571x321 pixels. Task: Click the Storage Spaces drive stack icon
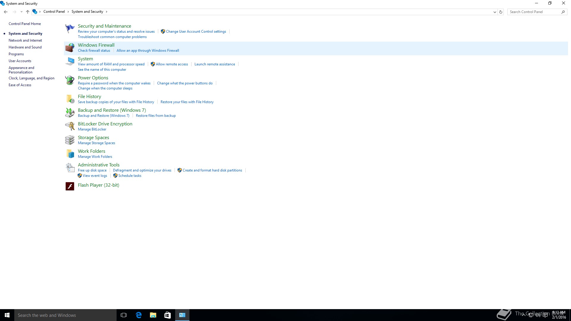coord(70,140)
